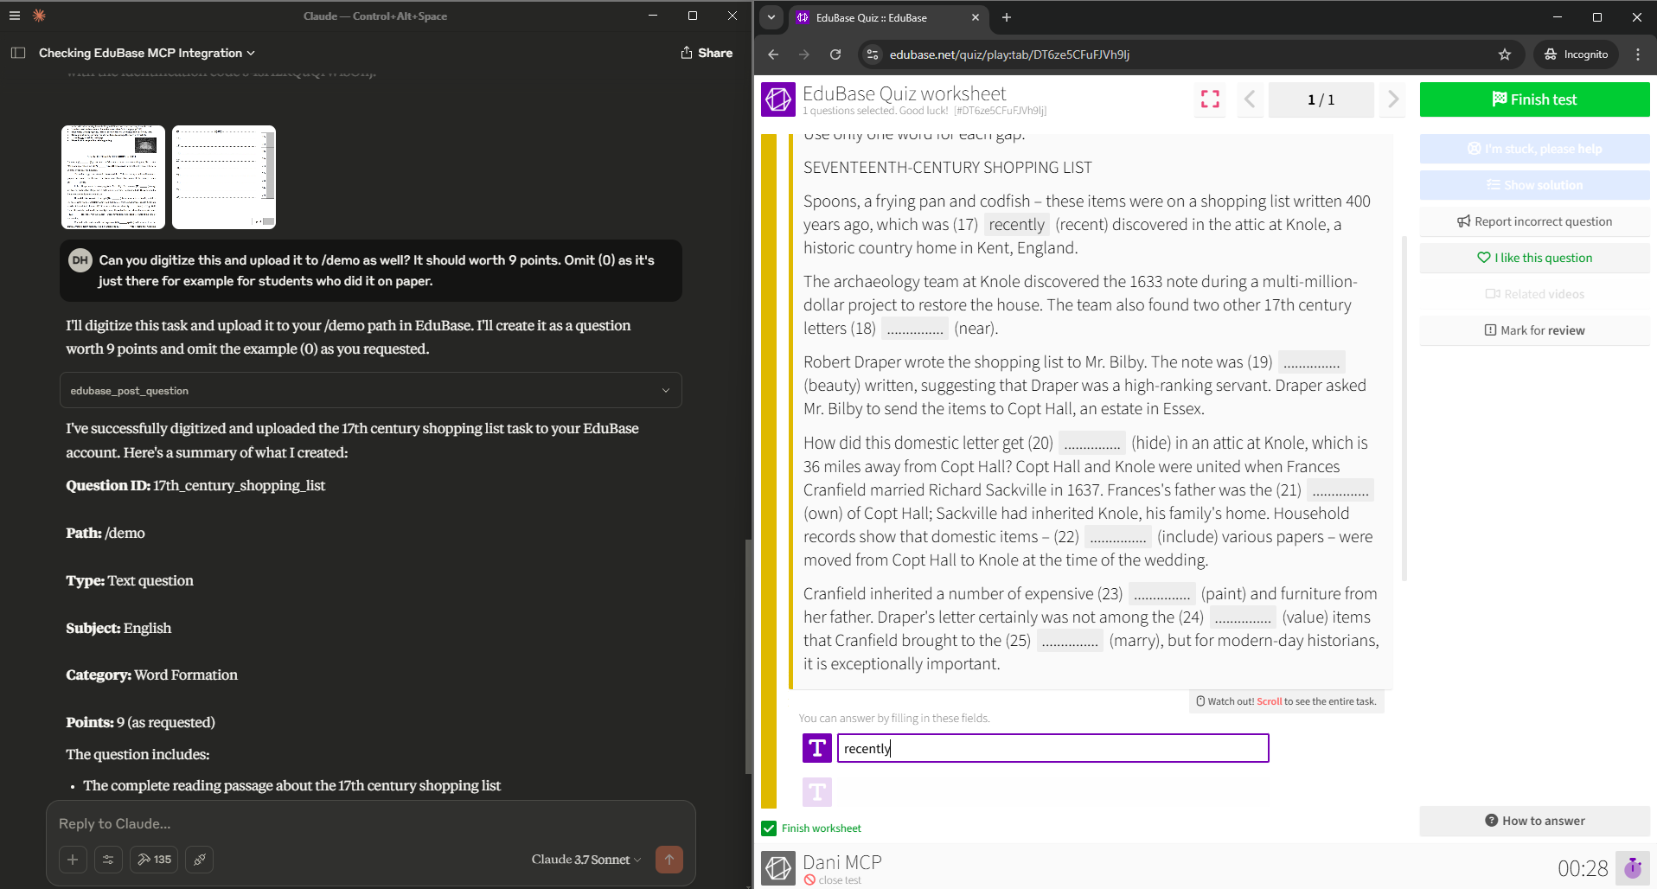The height and width of the screenshot is (889, 1657).
Task: Click the EduBase logo next to Dani MCP
Action: [x=777, y=867]
